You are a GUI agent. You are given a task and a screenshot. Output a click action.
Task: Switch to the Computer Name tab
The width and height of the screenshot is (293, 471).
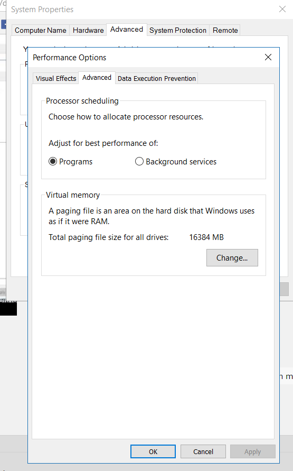(41, 30)
